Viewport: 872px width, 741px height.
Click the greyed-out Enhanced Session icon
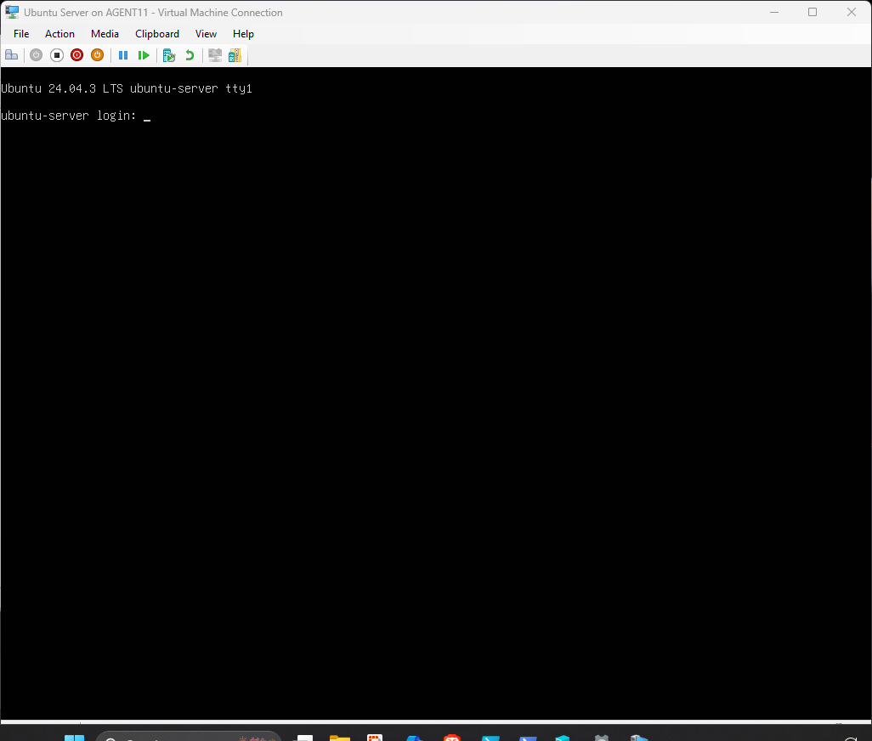(x=215, y=55)
